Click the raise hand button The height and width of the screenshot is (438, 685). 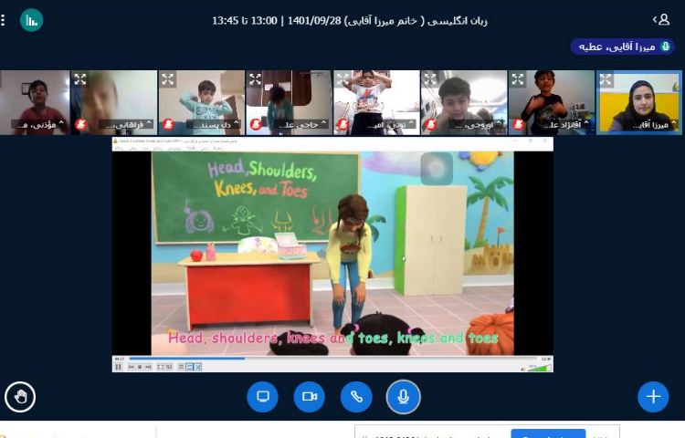coord(20,396)
